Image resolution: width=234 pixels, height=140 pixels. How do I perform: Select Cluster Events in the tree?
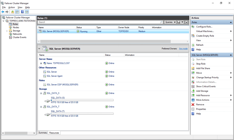(x=19, y=37)
